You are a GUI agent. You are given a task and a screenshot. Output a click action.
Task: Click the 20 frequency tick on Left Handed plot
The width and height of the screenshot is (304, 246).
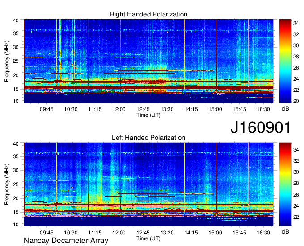[16, 198]
